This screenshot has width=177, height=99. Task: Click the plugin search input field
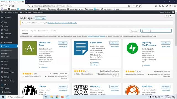pos(156,31)
